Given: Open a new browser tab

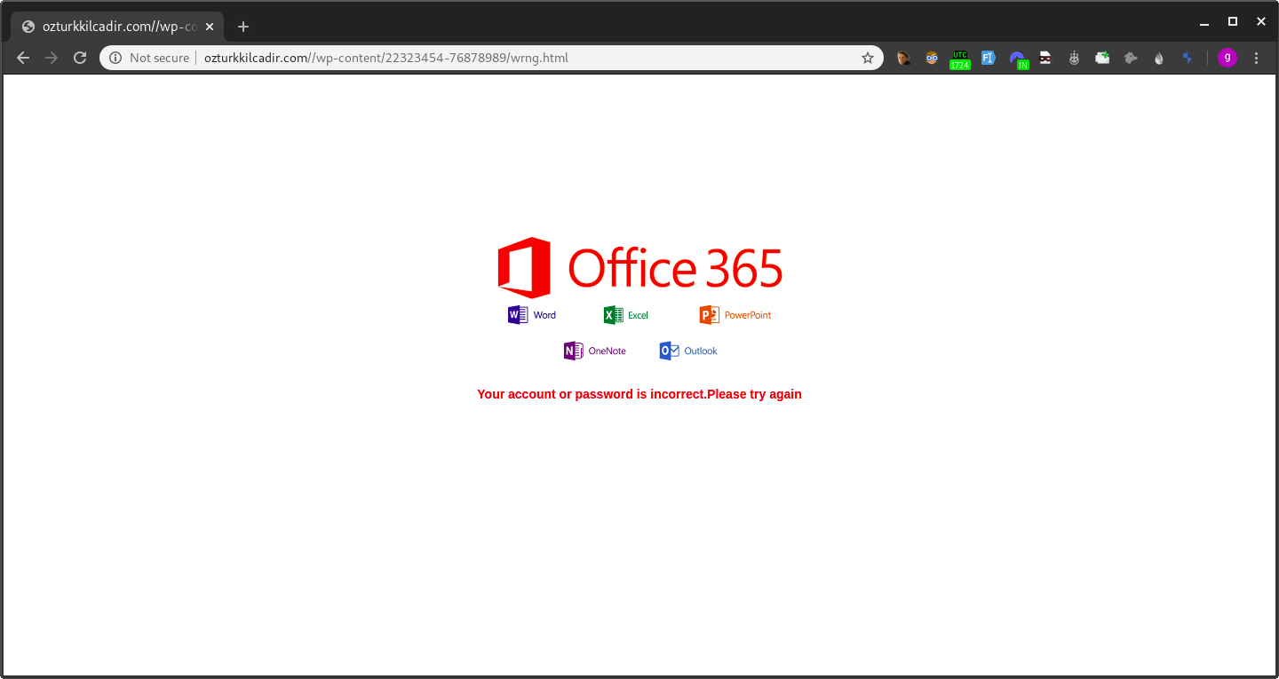Looking at the screenshot, I should coord(243,27).
